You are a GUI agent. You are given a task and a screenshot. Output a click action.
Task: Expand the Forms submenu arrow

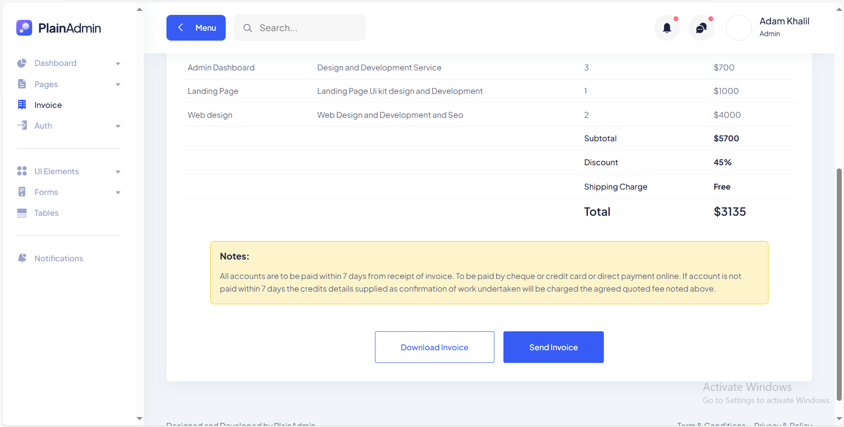pos(118,193)
